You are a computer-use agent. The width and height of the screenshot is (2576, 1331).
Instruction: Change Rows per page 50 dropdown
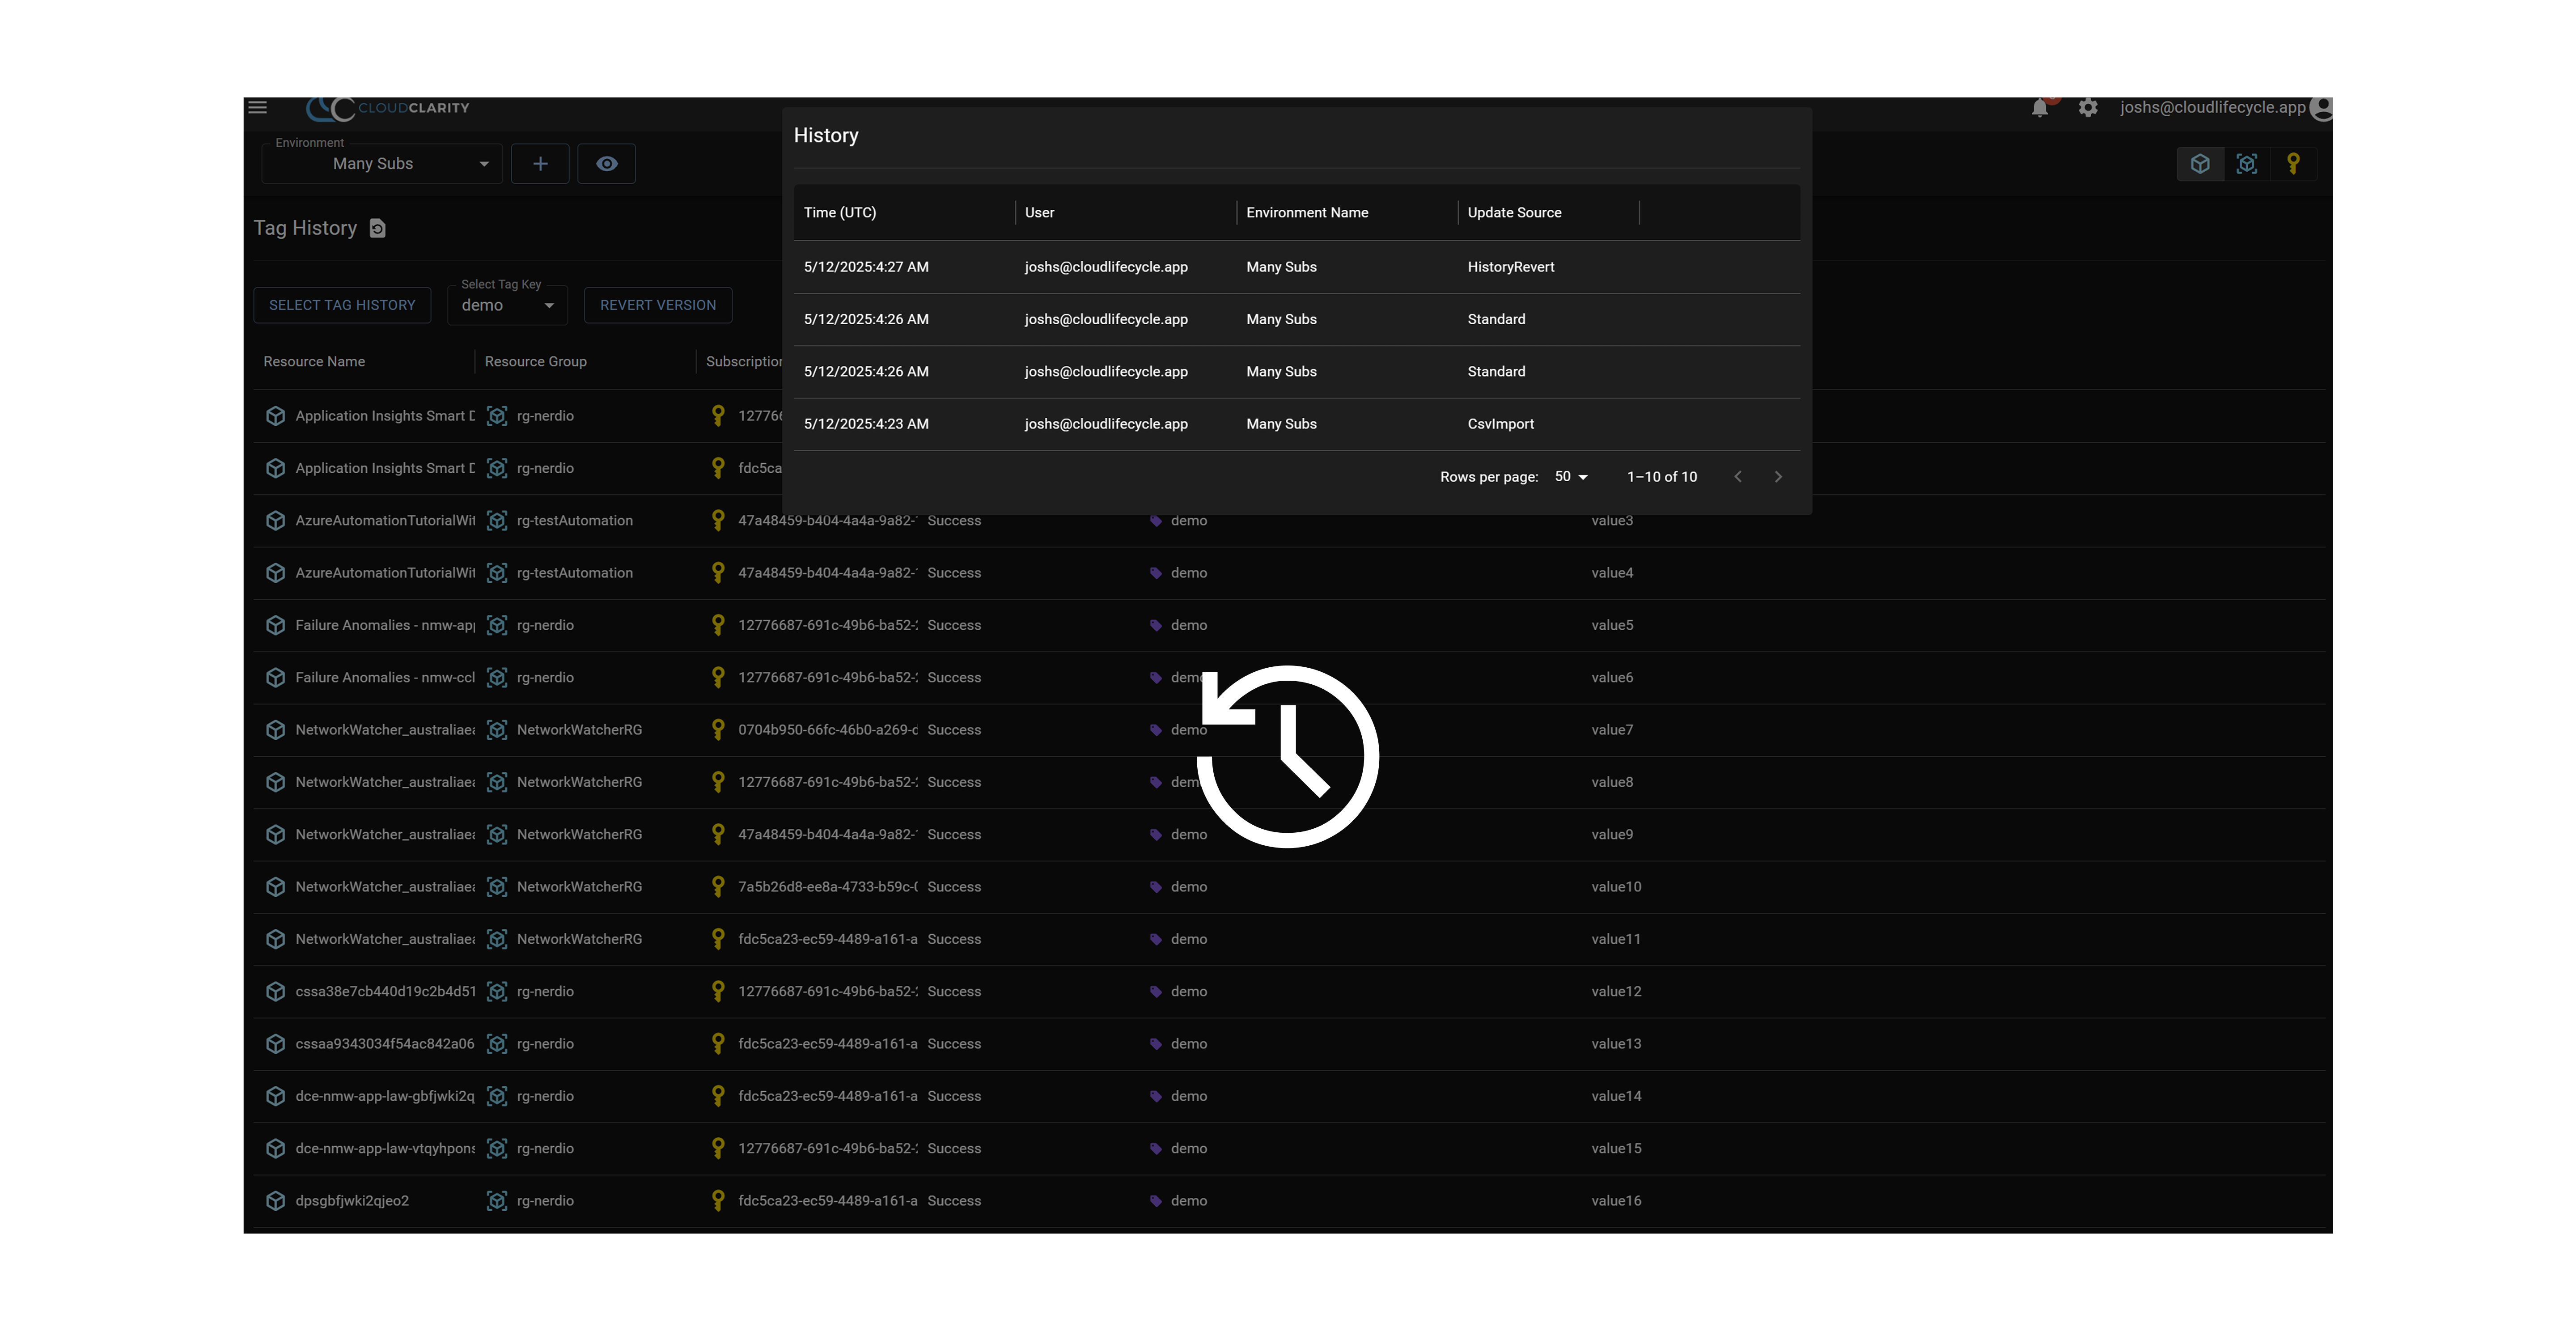(1571, 477)
